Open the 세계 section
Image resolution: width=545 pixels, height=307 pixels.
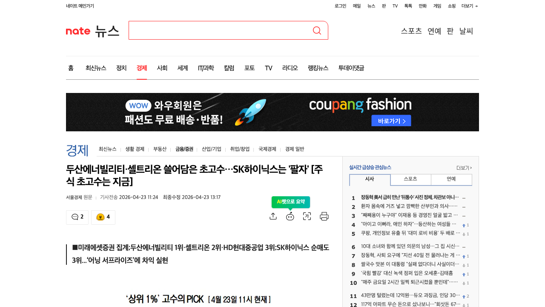click(183, 68)
